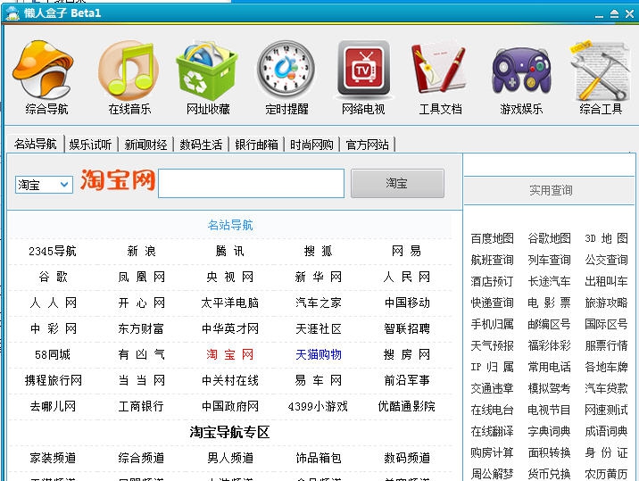Open the 中国移动 link

407,303
